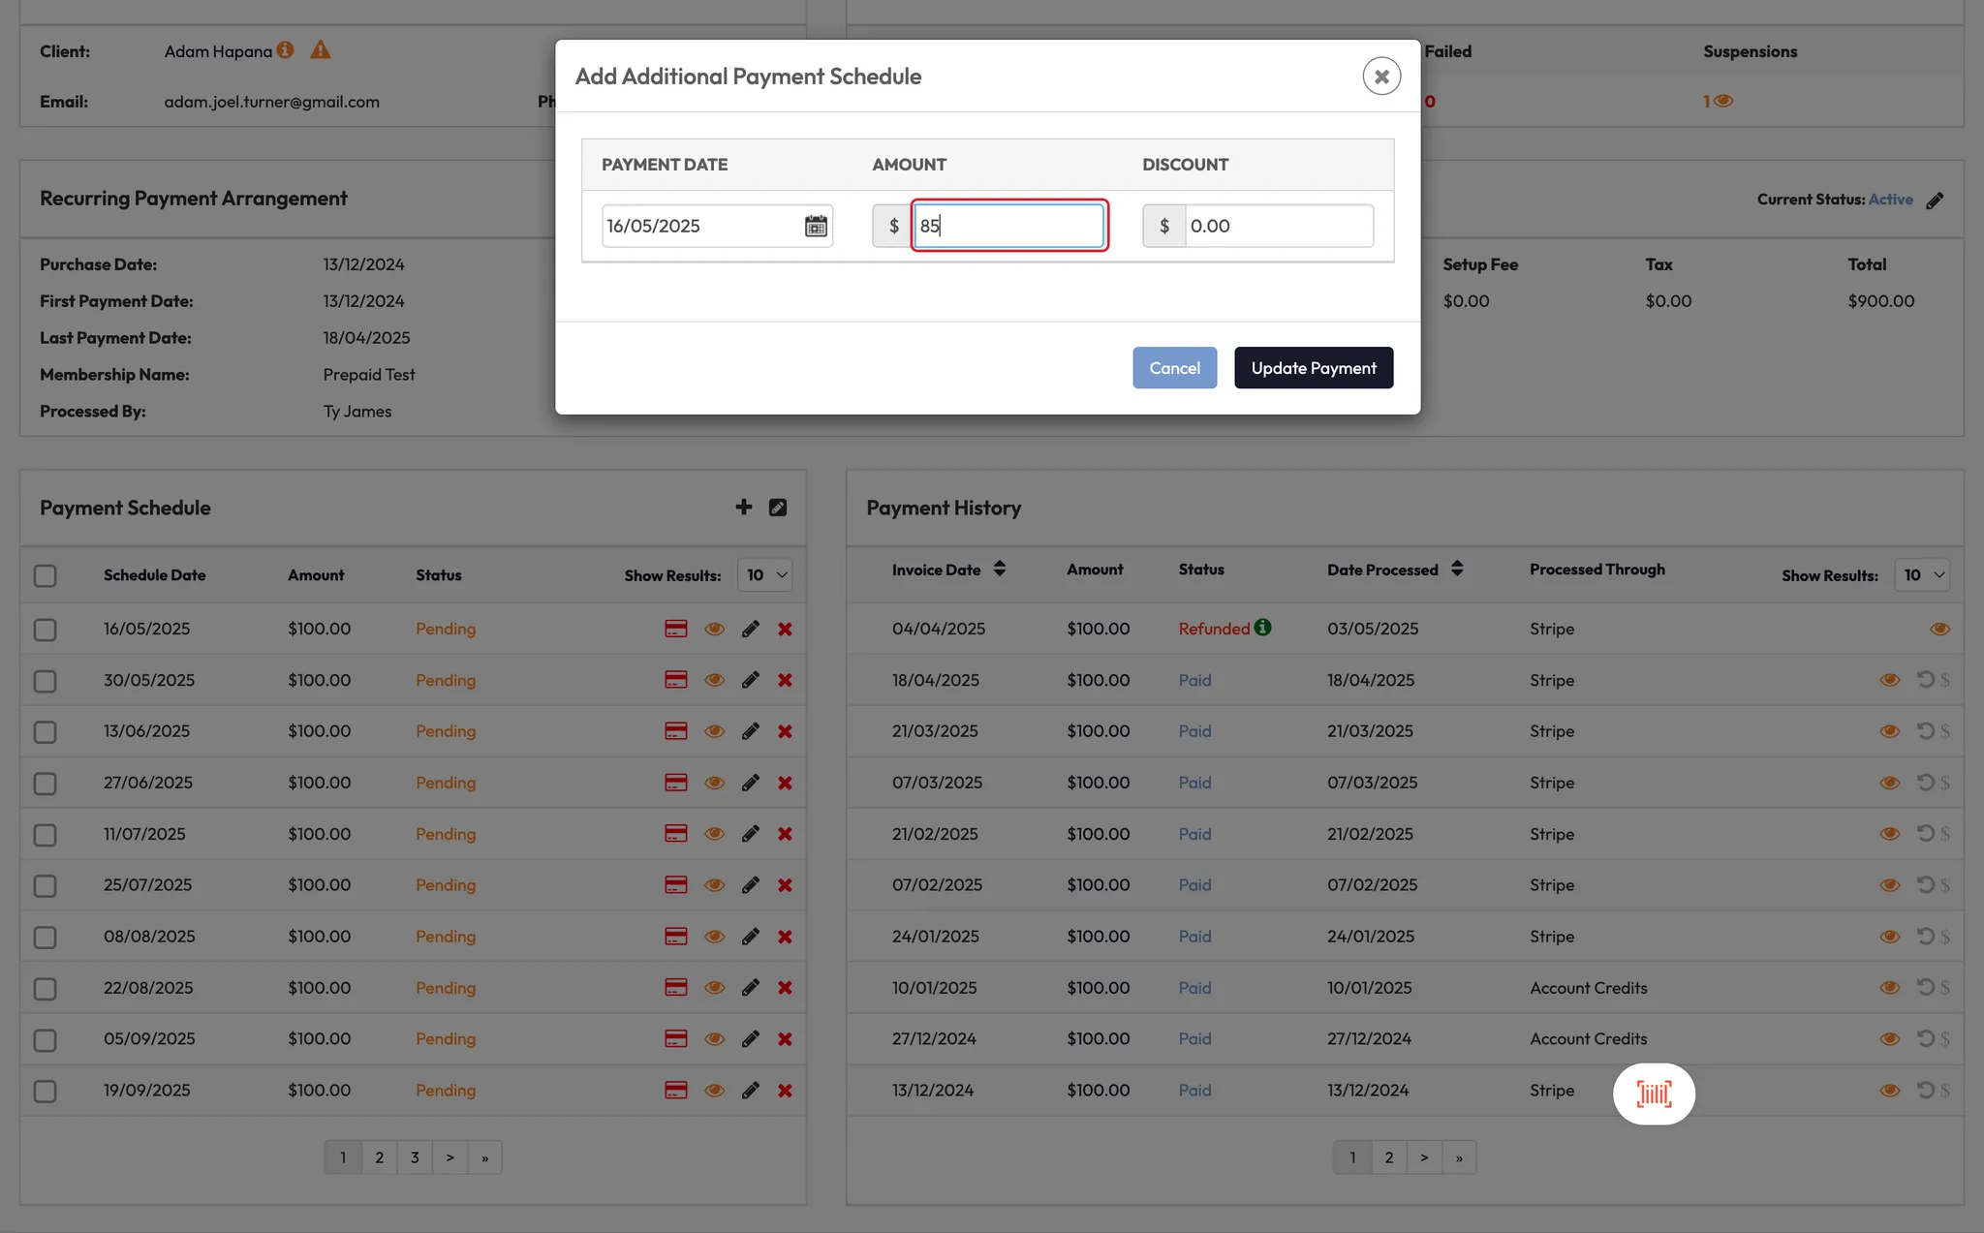Click the Cancel button in dialog
This screenshot has width=1984, height=1233.
[1174, 368]
